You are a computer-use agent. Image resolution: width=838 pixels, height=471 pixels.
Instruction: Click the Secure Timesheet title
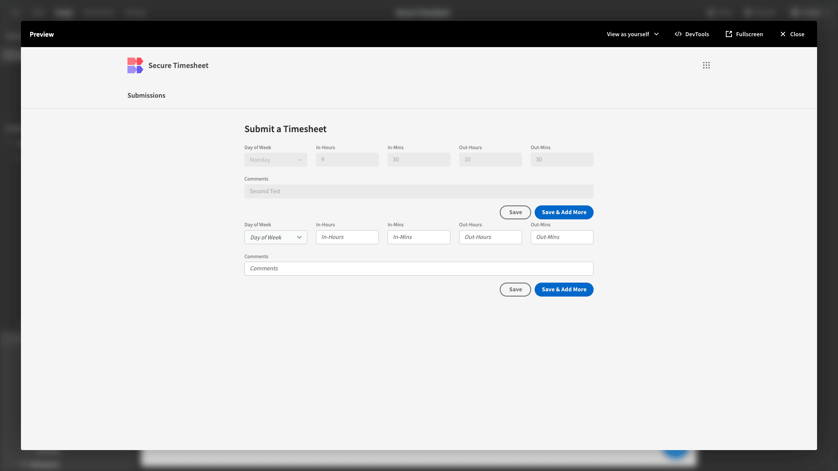179,65
